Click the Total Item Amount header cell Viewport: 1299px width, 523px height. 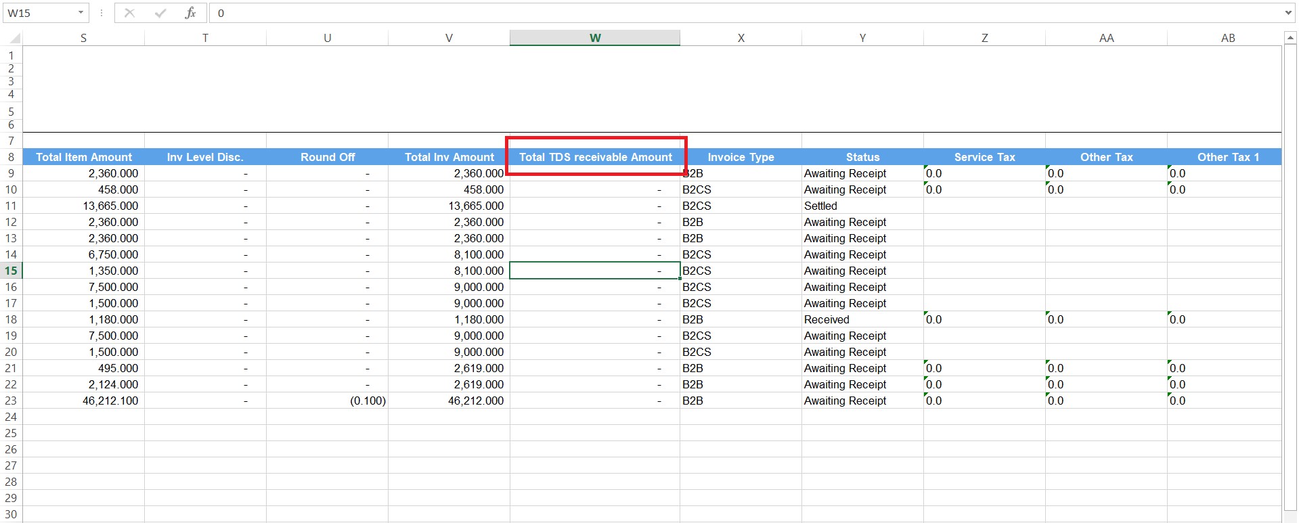tap(83, 157)
